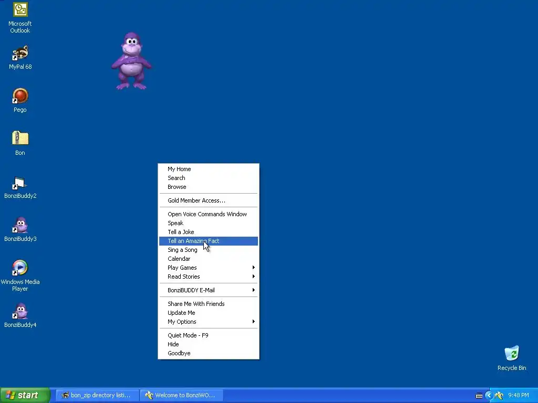Expand hidden system tray icons arrow
This screenshot has height=403, width=538.
coord(489,396)
